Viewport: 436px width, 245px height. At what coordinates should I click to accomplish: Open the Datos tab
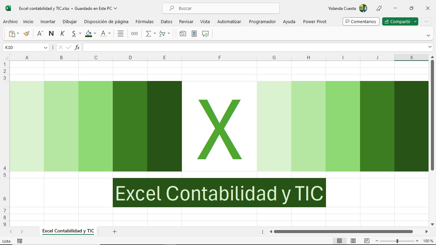167,21
